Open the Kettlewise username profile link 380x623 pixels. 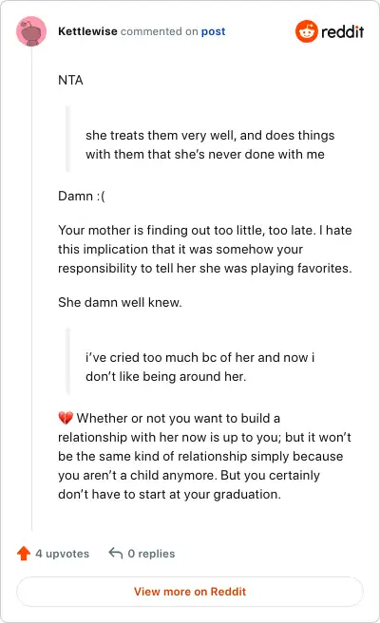87,31
